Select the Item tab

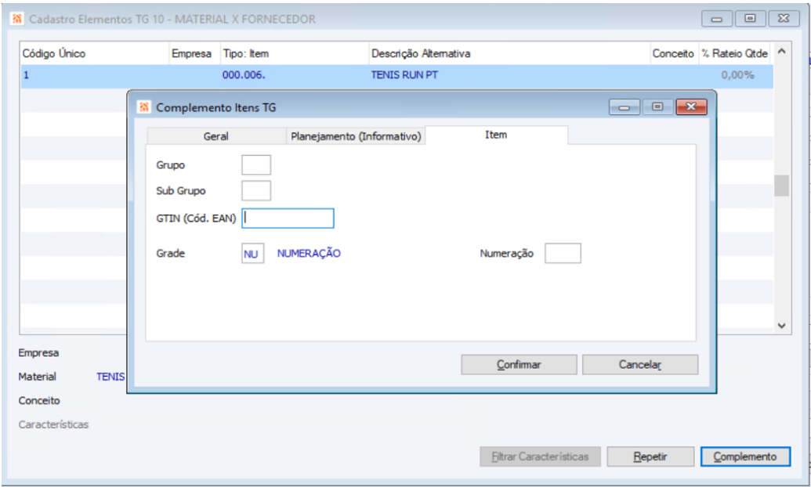click(x=496, y=135)
